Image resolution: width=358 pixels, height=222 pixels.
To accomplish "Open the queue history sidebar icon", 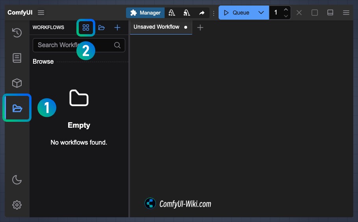I will [17, 33].
